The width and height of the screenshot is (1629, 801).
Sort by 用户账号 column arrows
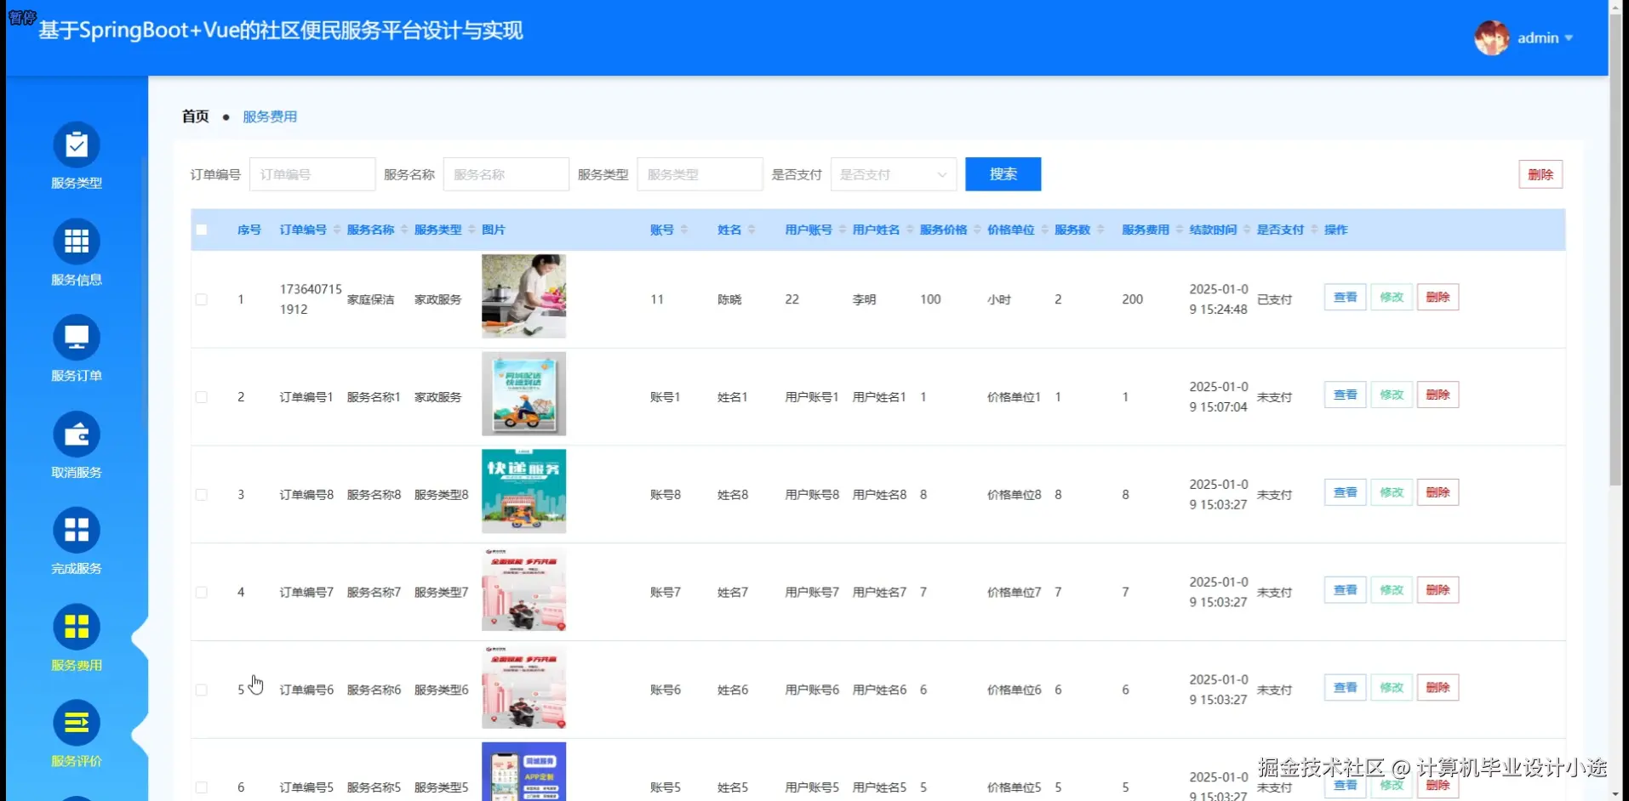click(843, 230)
